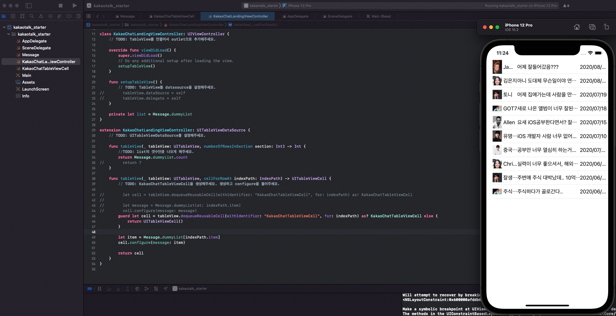
Task: Open the related items grid menu
Action: tap(89, 16)
